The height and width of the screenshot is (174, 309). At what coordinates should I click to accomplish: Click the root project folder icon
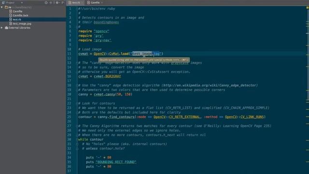(x=6, y=7)
